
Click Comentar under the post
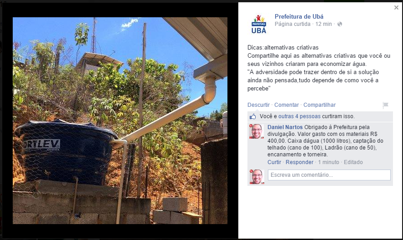[287, 105]
